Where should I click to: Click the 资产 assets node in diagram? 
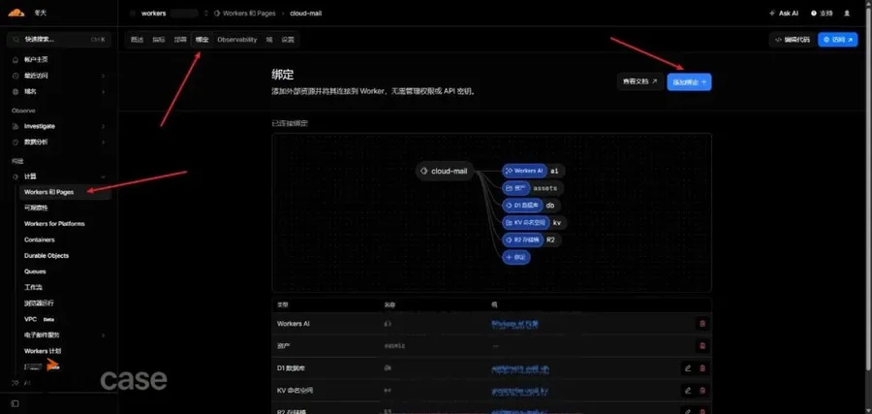pyautogui.click(x=514, y=188)
